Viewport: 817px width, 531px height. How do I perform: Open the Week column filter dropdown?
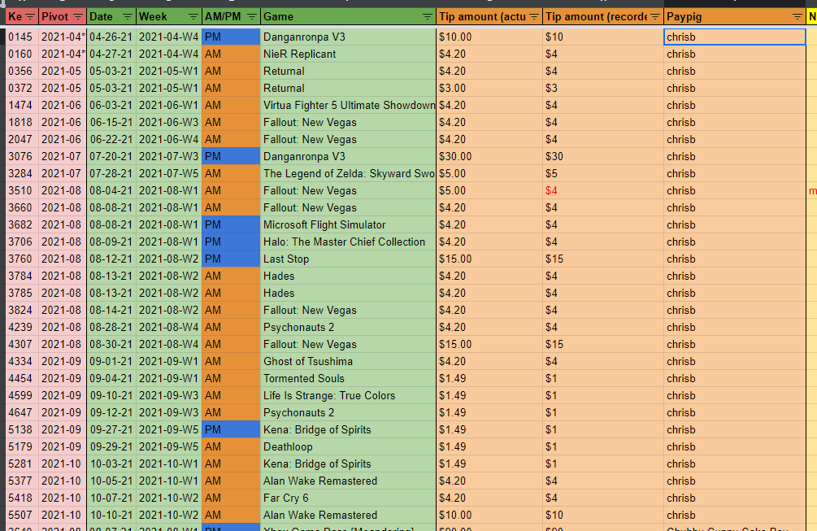coord(193,17)
